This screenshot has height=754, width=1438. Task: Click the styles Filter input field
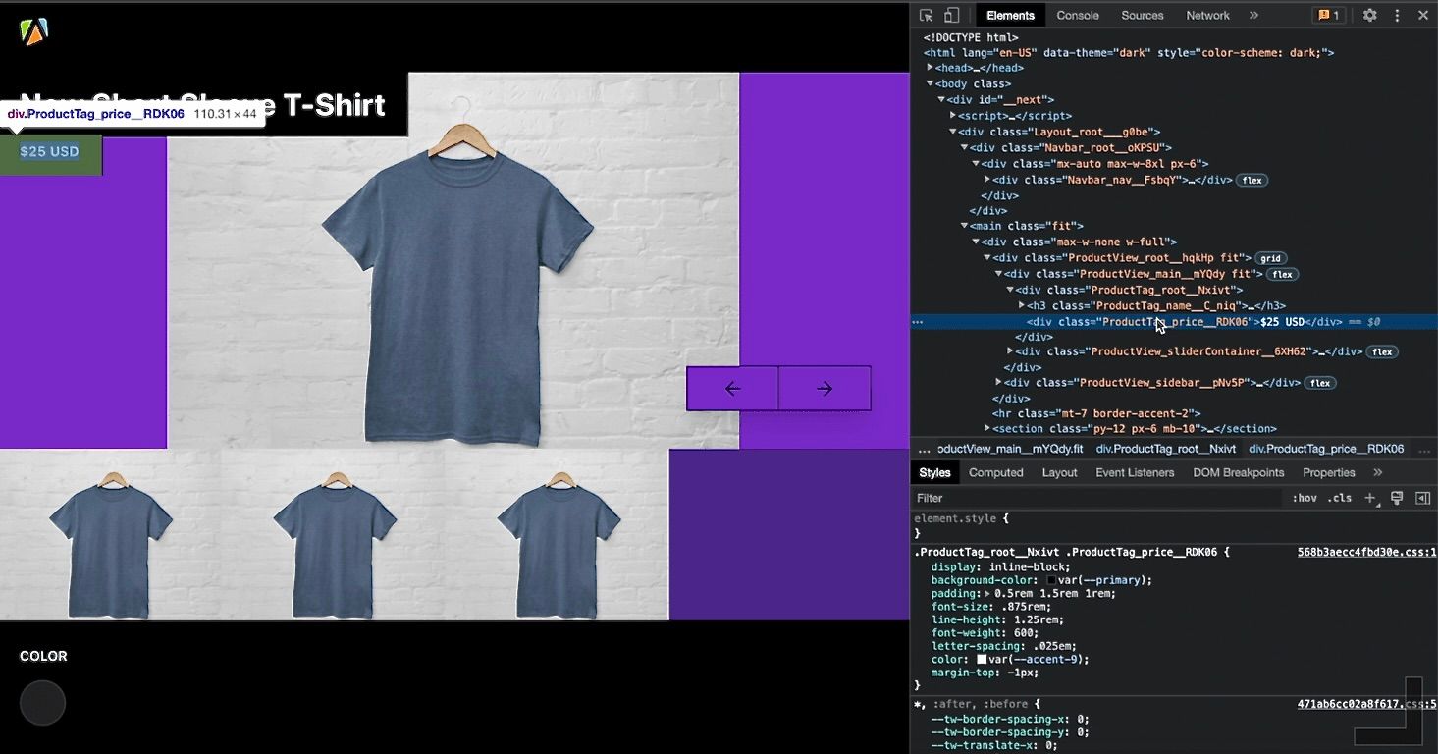[1080, 498]
